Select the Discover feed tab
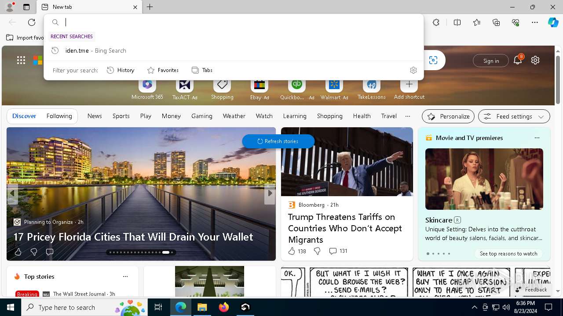The width and height of the screenshot is (563, 316). pos(24,116)
